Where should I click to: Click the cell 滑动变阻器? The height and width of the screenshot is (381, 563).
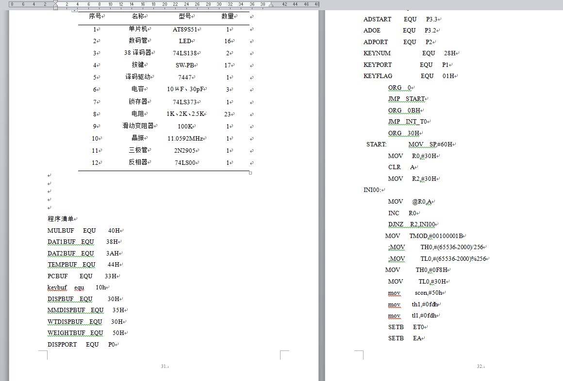[138, 126]
